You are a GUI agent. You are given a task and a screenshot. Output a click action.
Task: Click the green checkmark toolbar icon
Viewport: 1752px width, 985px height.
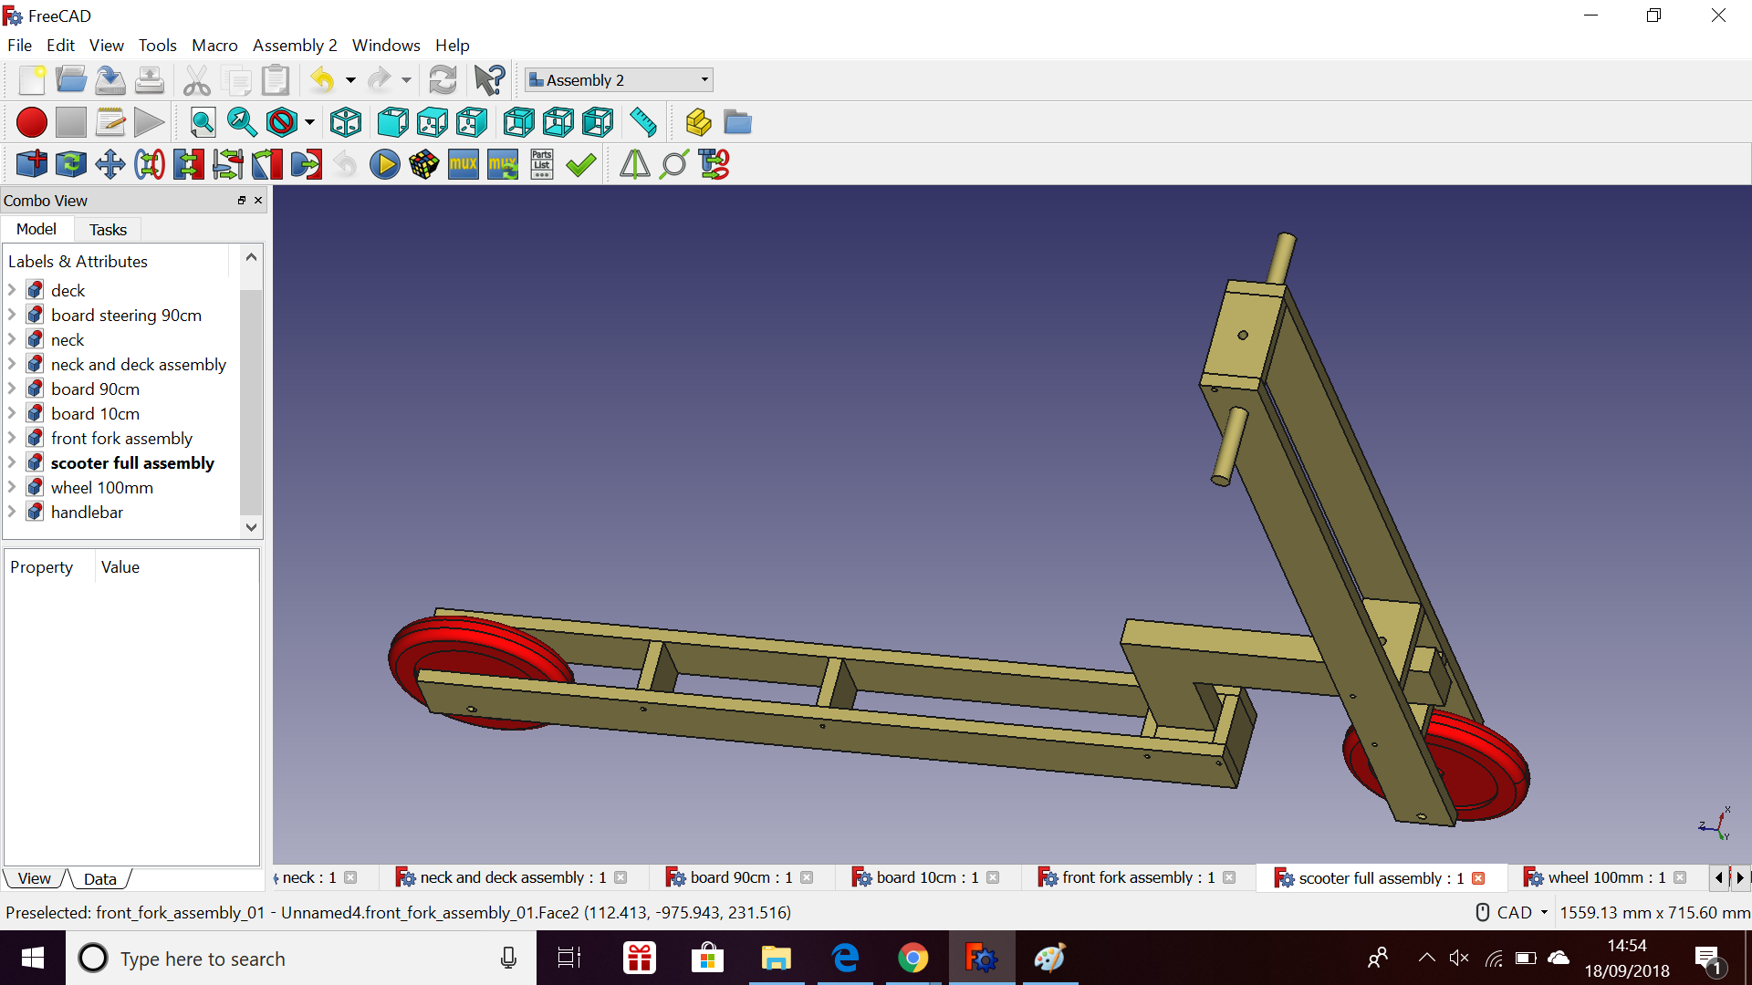(x=581, y=164)
